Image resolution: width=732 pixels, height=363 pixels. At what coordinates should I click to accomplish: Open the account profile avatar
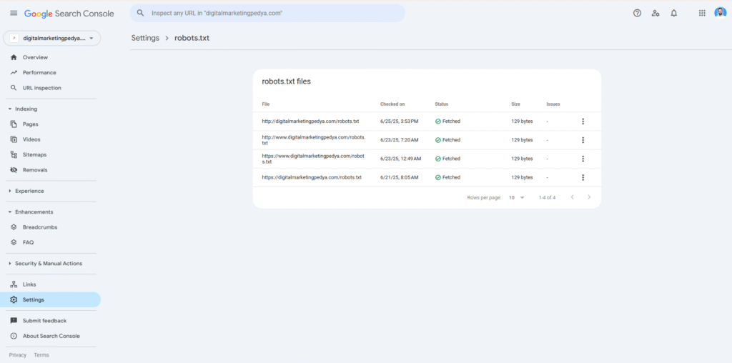(721, 13)
